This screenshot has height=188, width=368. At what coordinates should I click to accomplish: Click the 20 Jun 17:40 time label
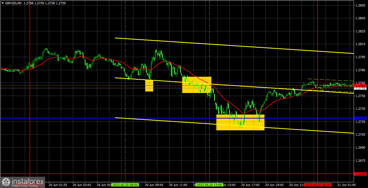[250, 185]
